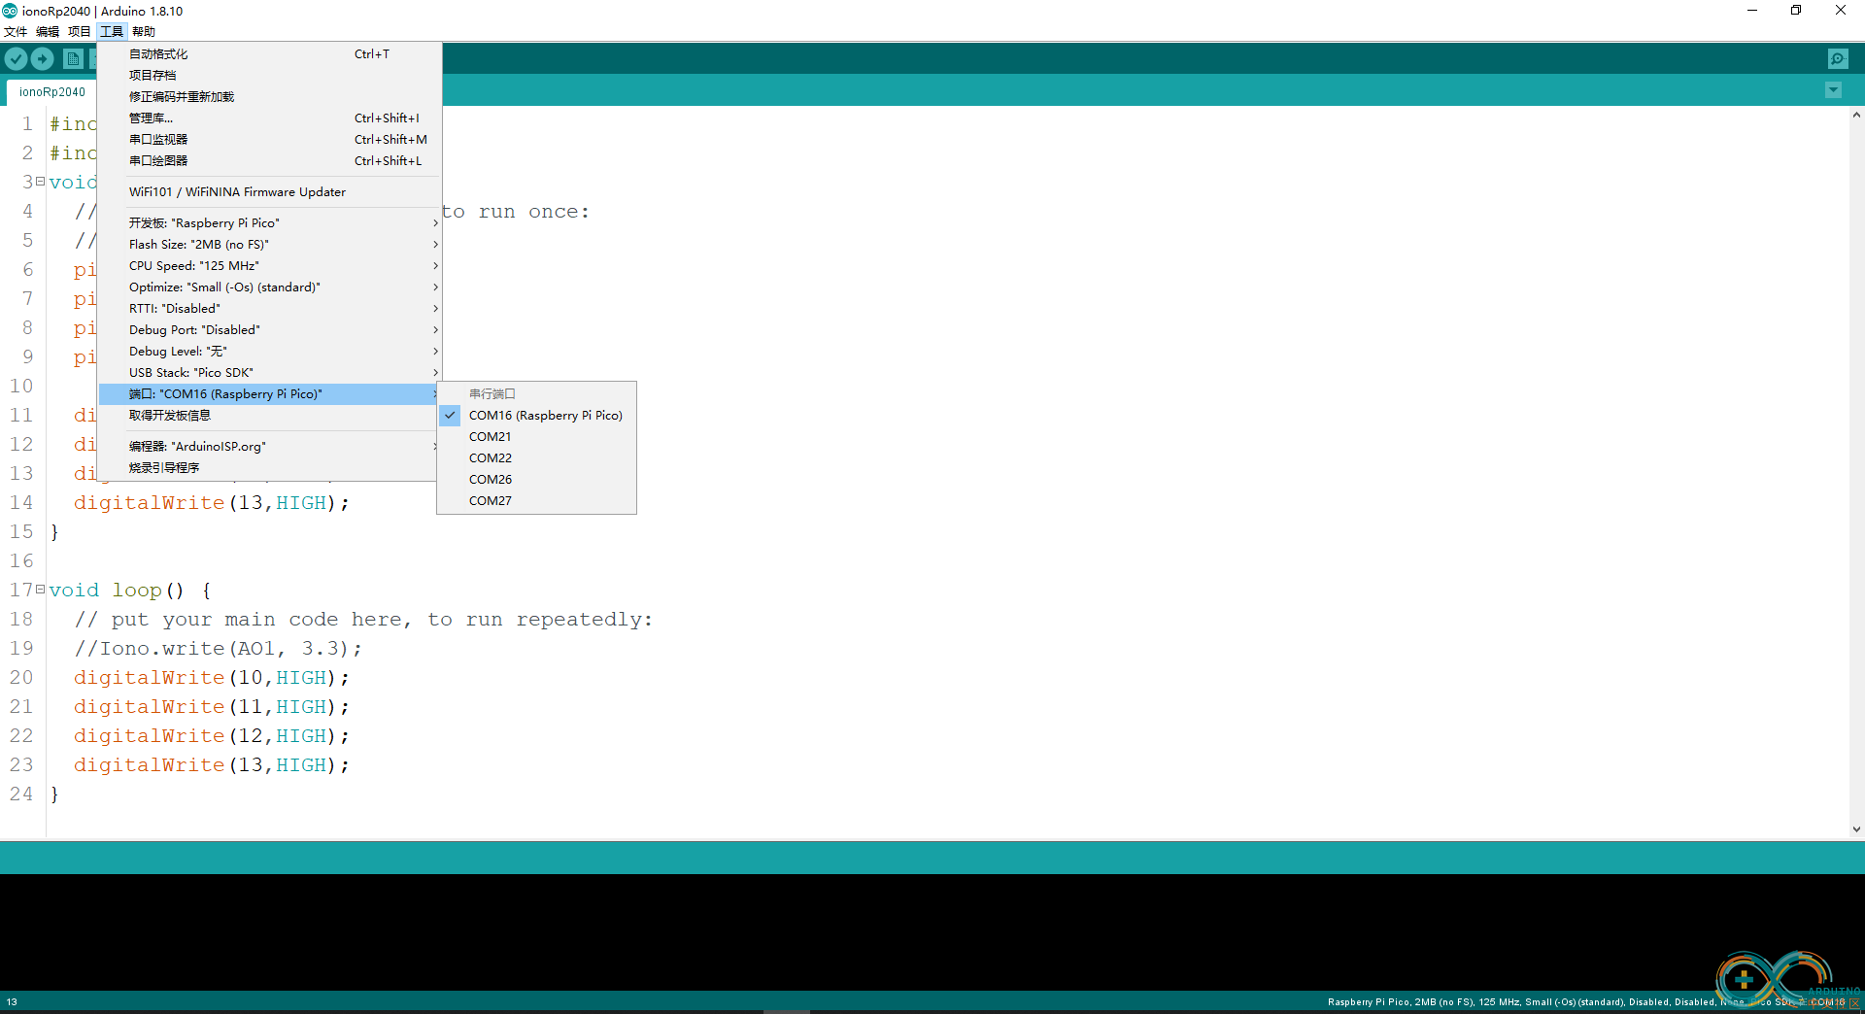
Task: Click the 端口 "COM16 (Raspberry Pi Pico)" menu entry
Action: [x=270, y=394]
